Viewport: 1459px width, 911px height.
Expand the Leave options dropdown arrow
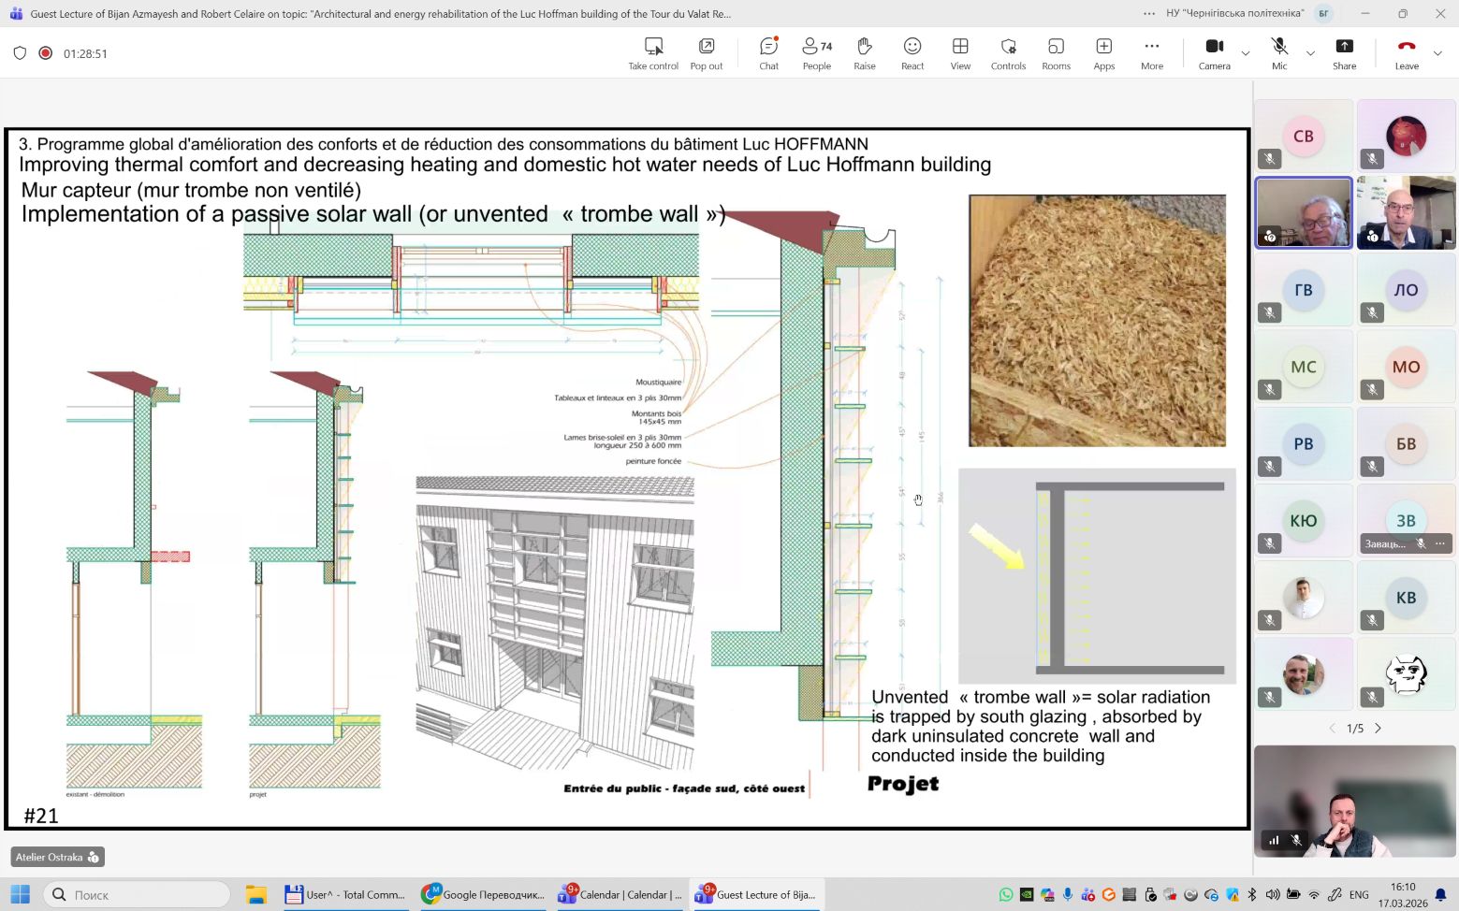point(1438,54)
